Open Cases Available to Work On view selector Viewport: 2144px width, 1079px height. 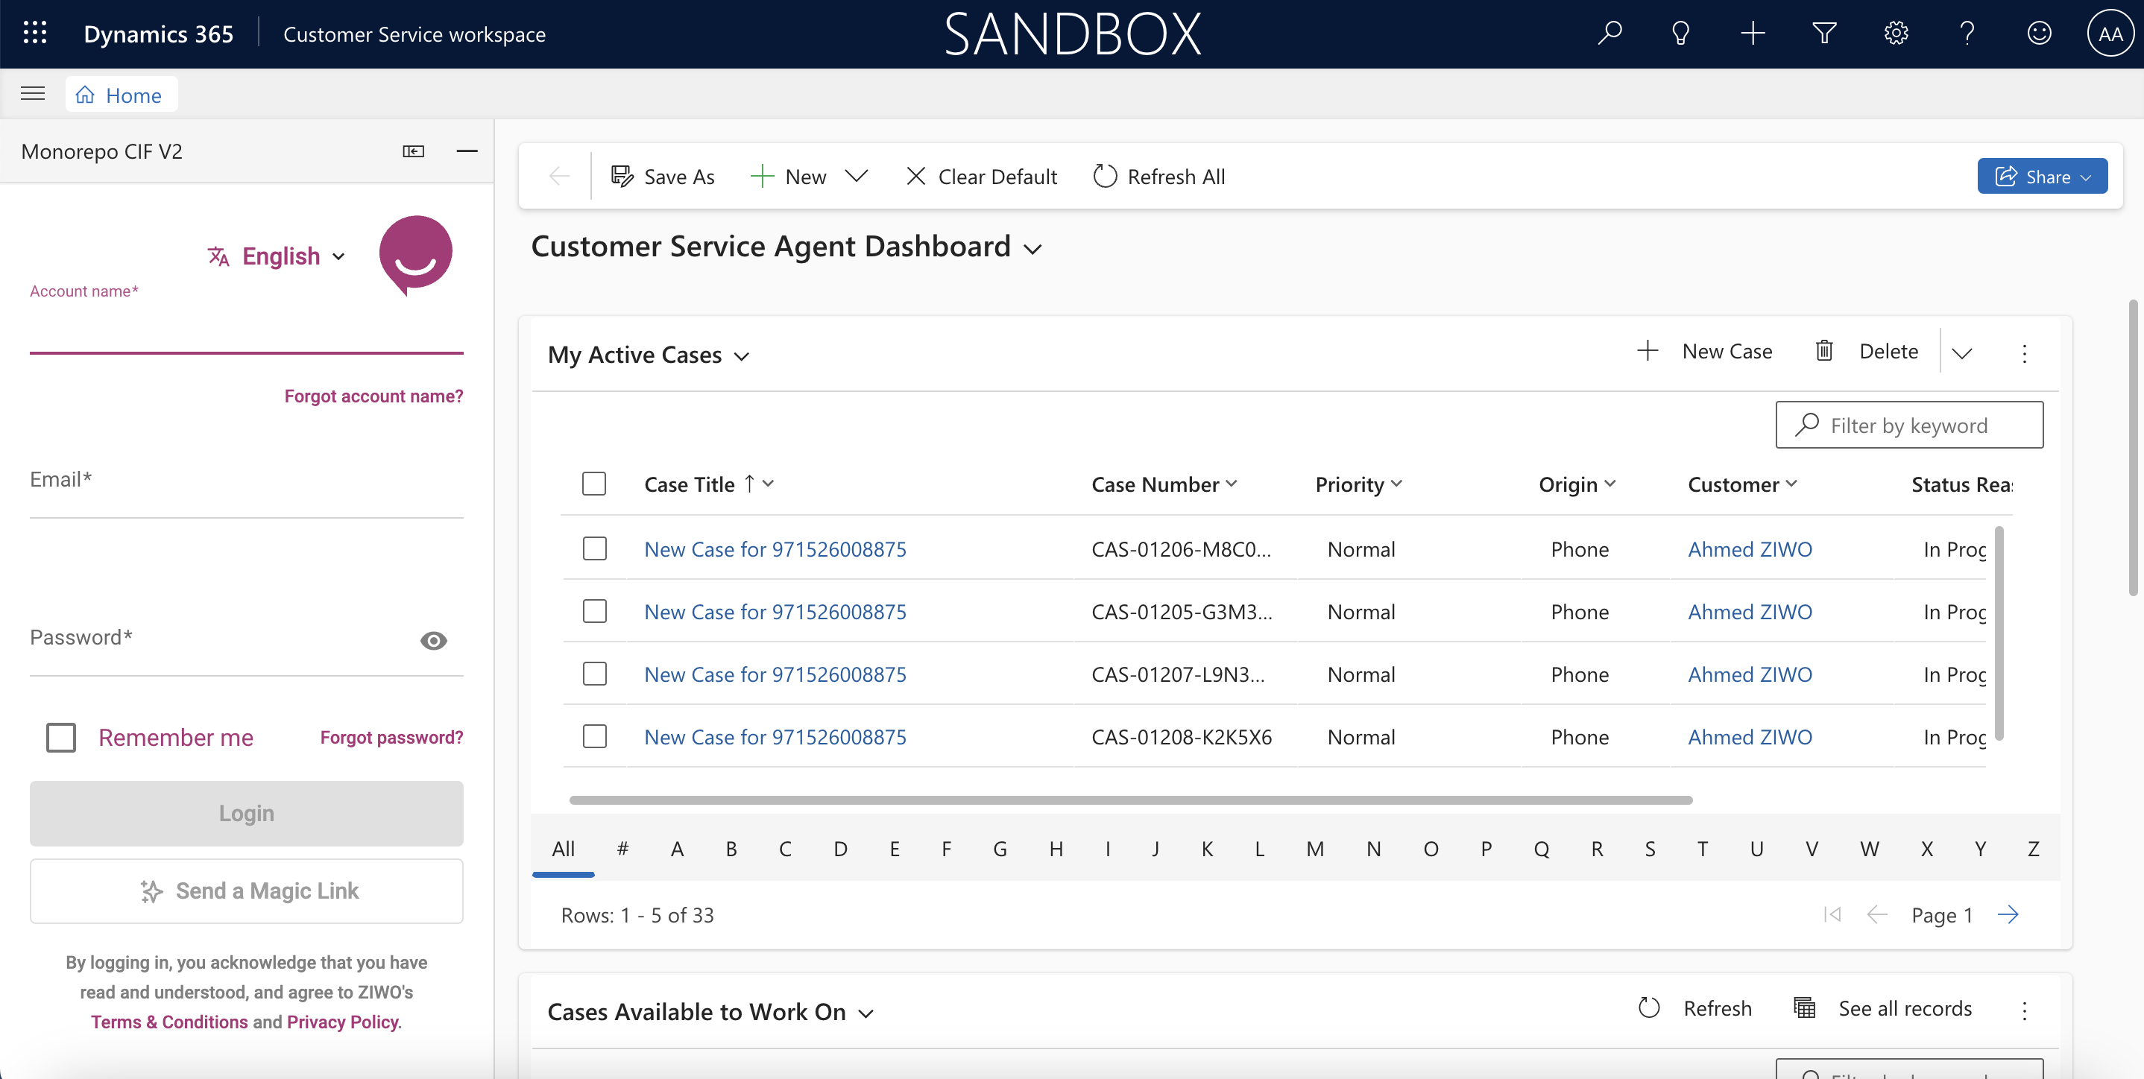[x=710, y=1012]
